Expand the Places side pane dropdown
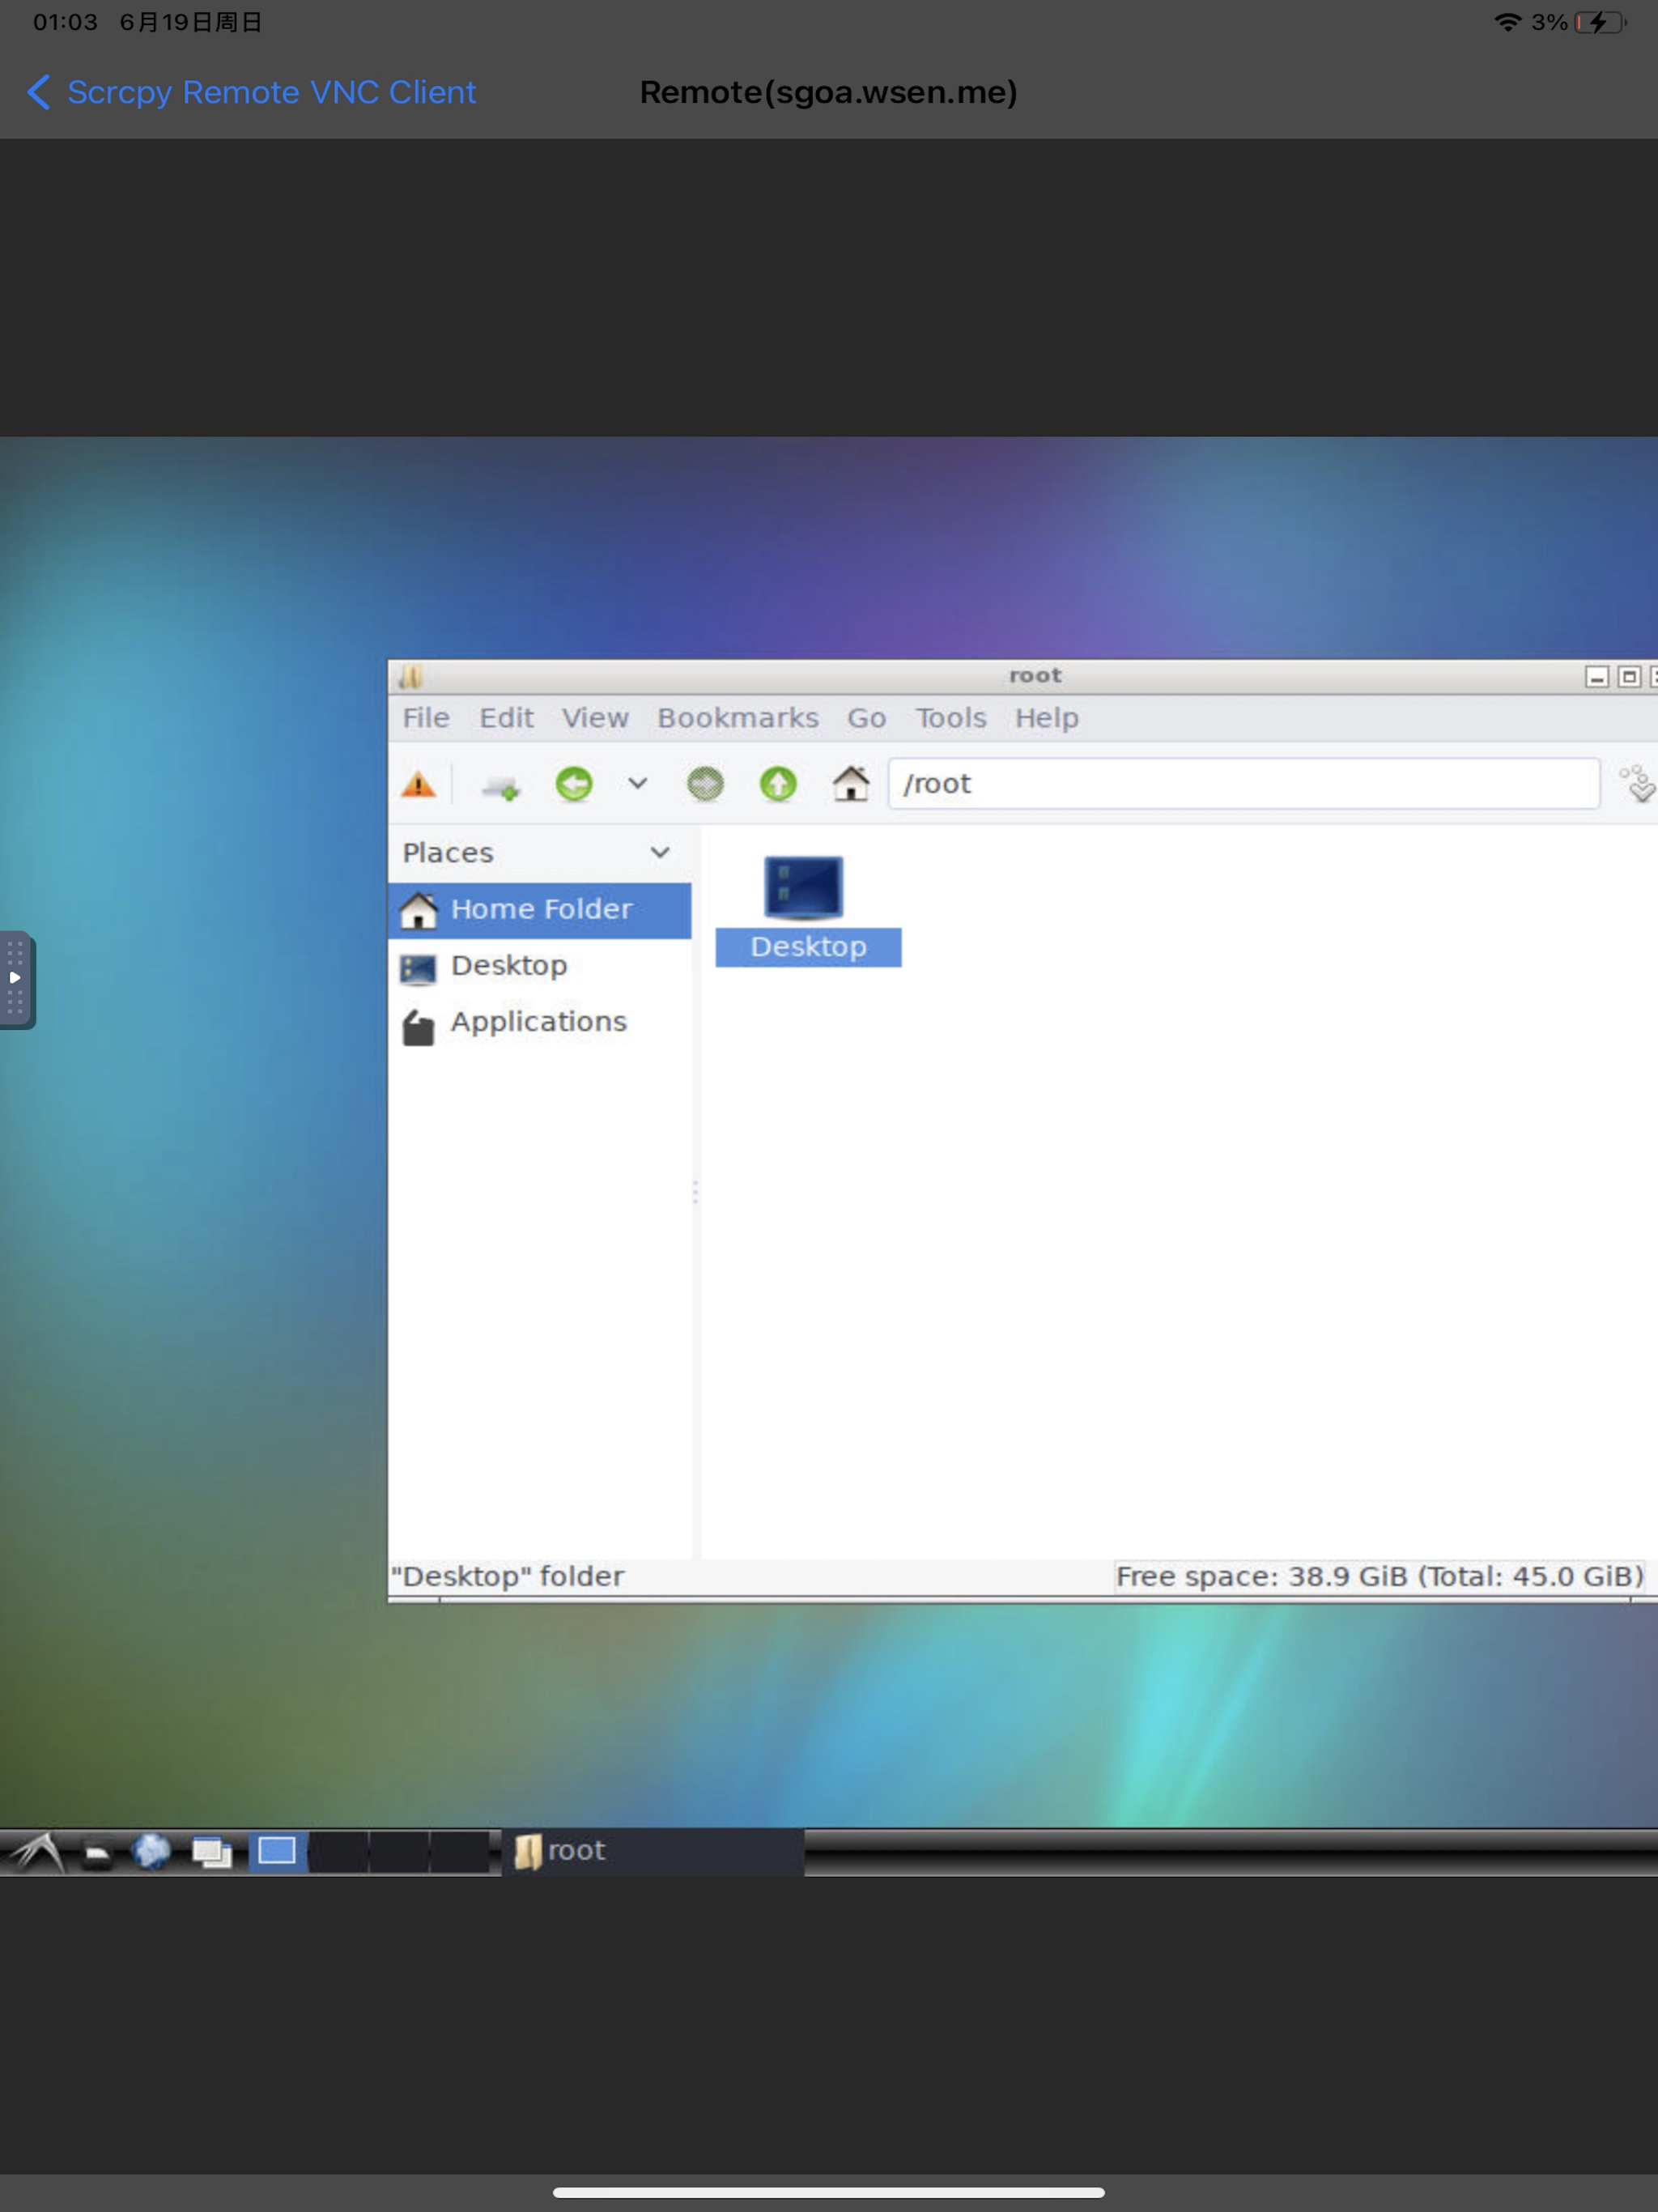 click(x=660, y=853)
